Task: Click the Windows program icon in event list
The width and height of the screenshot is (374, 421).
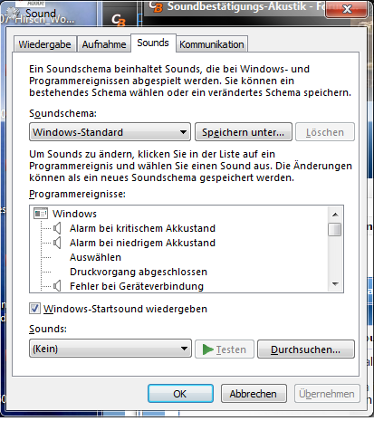Action: tap(41, 214)
